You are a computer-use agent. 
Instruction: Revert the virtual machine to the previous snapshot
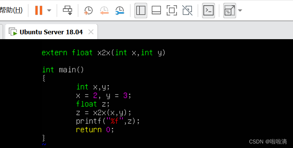pyautogui.click(x=104, y=11)
